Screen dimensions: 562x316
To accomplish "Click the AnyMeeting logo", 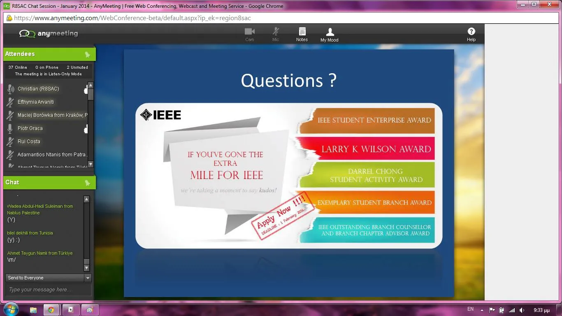I will [49, 34].
